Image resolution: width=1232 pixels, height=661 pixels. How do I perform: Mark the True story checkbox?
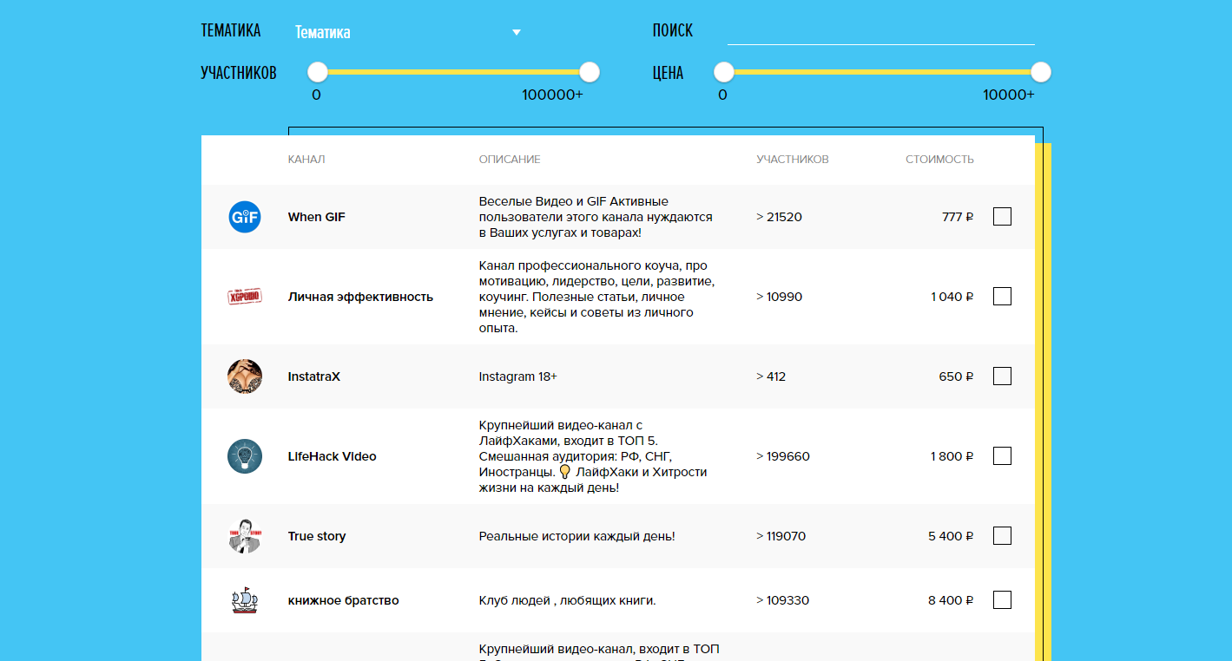coord(1002,536)
